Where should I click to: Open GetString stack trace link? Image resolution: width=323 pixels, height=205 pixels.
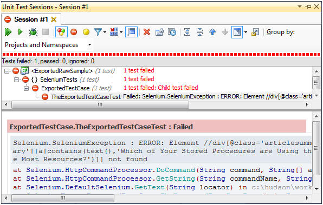click(175, 178)
